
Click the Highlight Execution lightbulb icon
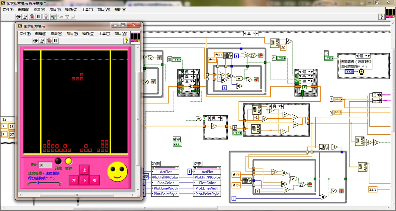[46, 17]
